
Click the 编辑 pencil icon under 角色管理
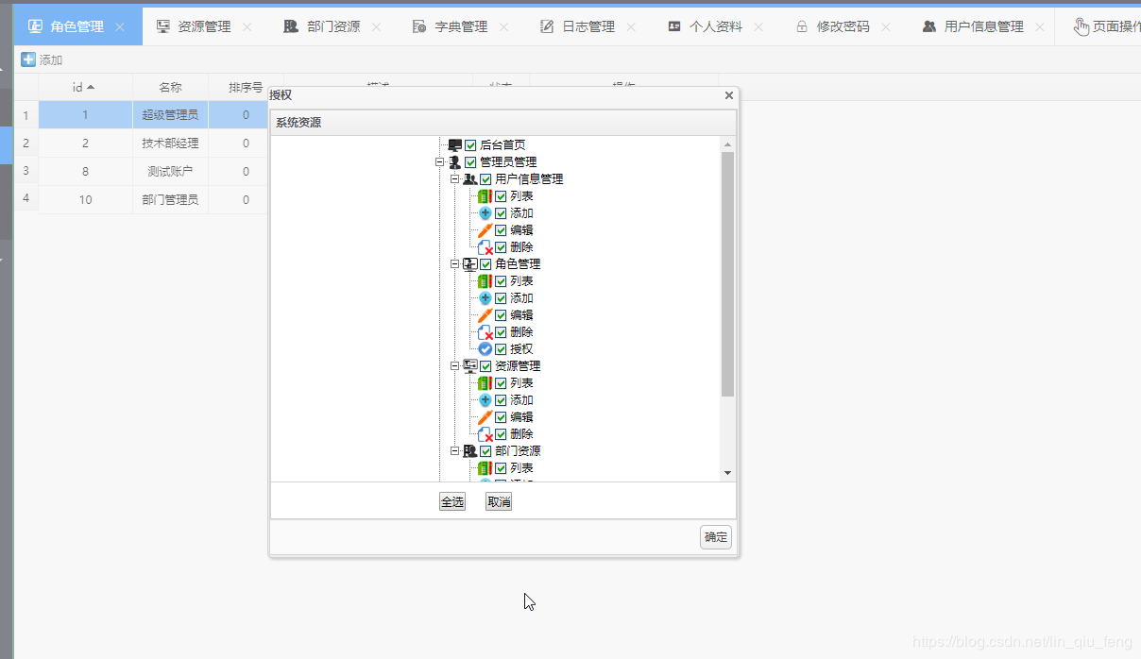(485, 315)
